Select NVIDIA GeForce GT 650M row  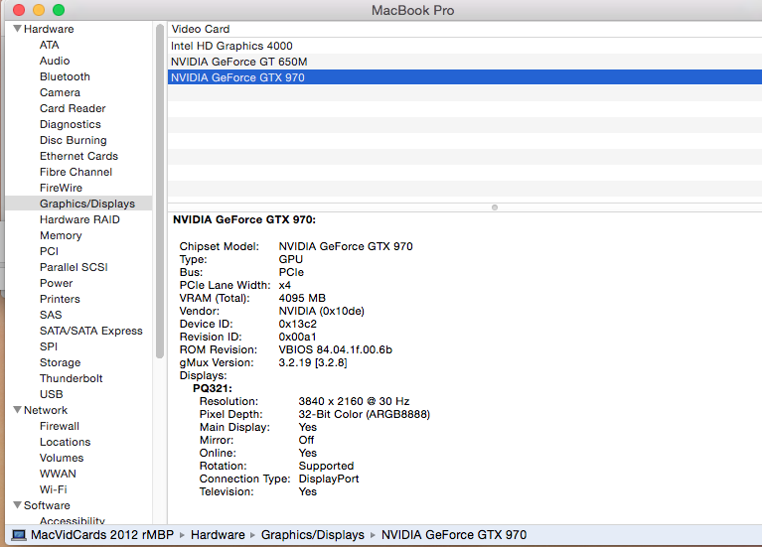(465, 62)
